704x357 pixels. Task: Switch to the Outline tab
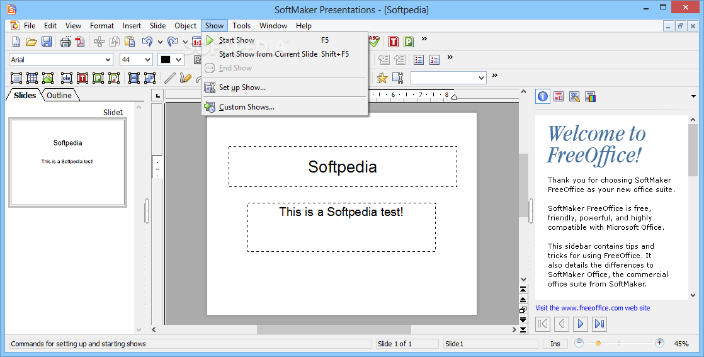[59, 95]
